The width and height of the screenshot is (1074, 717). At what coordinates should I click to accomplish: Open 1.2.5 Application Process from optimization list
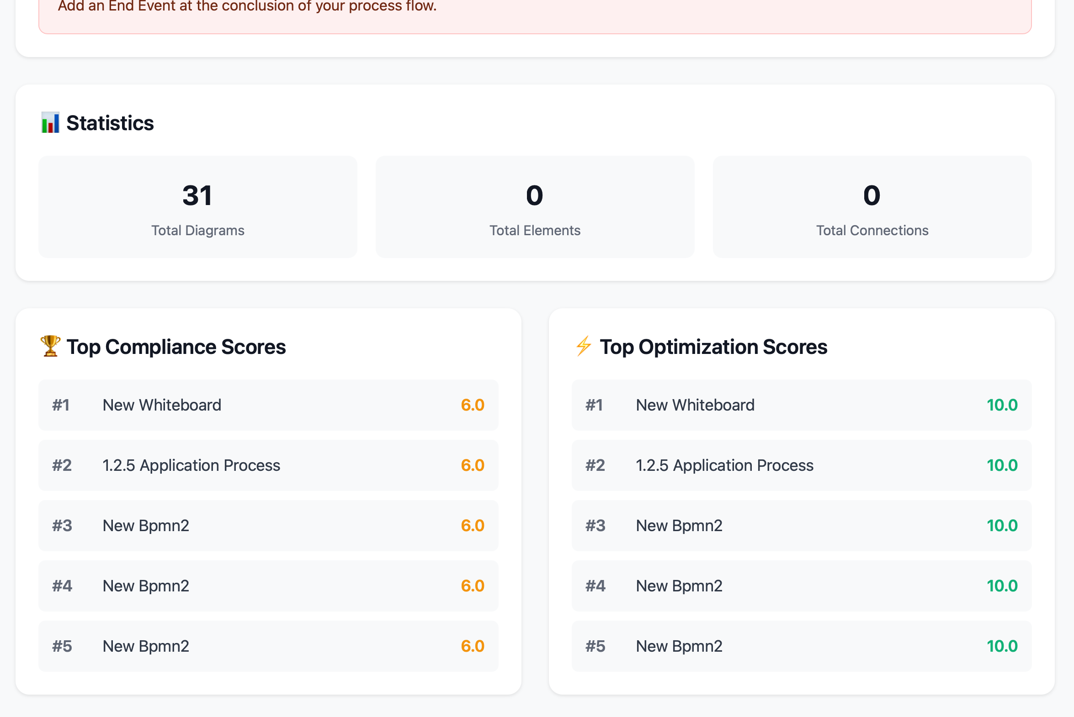point(724,465)
